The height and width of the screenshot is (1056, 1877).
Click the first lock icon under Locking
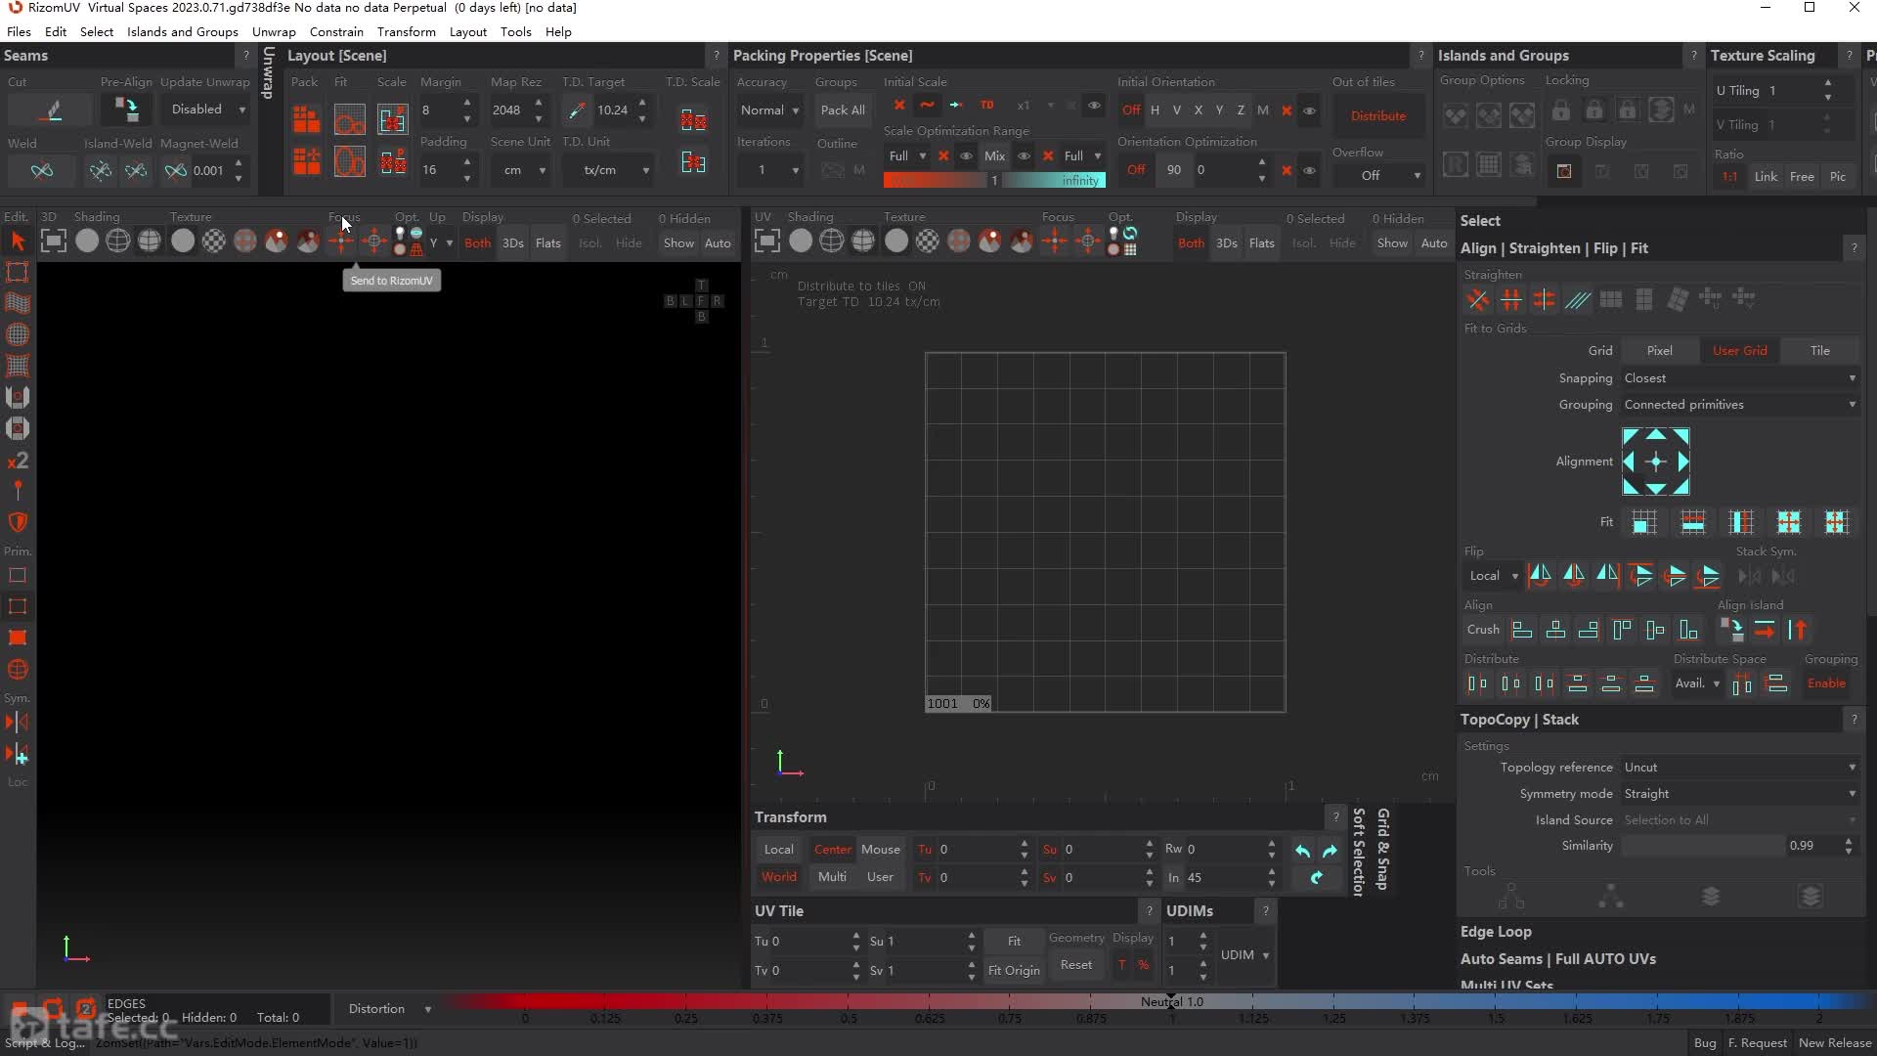pos(1561,110)
